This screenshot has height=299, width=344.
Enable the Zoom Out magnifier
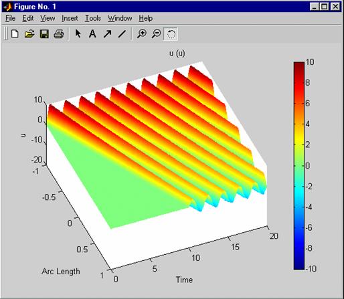point(156,34)
